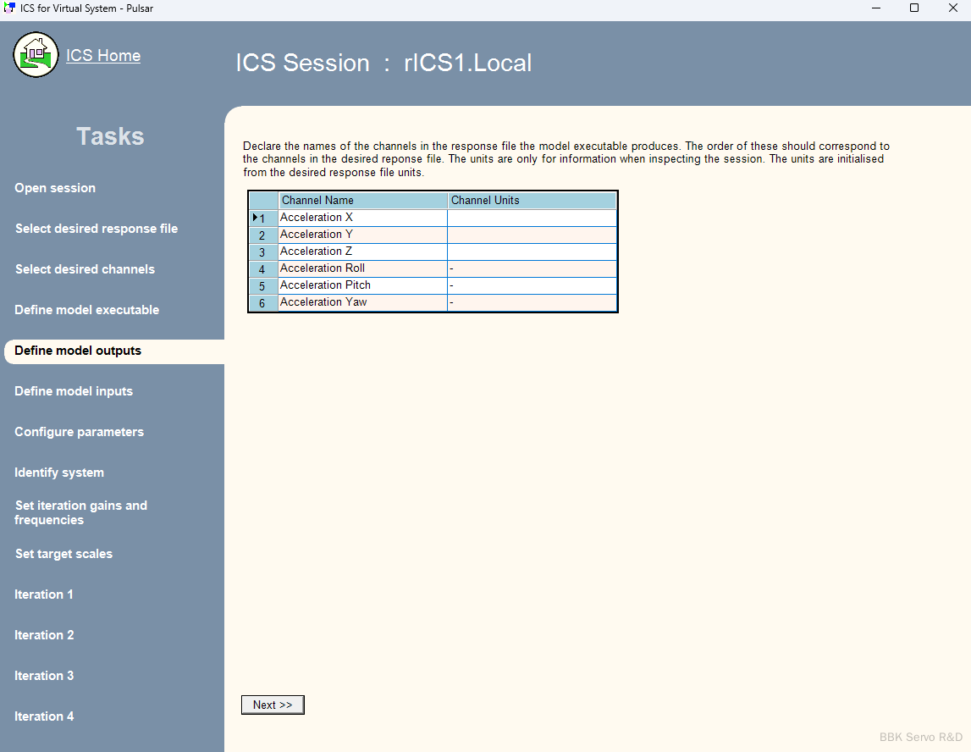Open the Identify system task
Viewport: 971px width, 752px height.
[59, 473]
